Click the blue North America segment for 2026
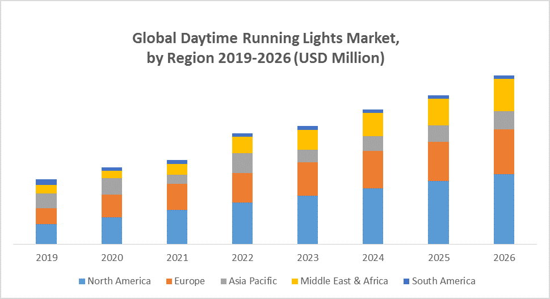 [x=503, y=209]
